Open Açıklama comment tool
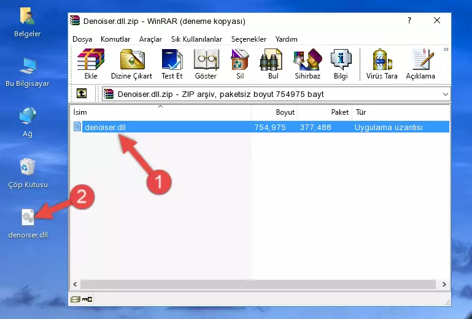Viewport: 472px width, 319px height. (x=420, y=64)
